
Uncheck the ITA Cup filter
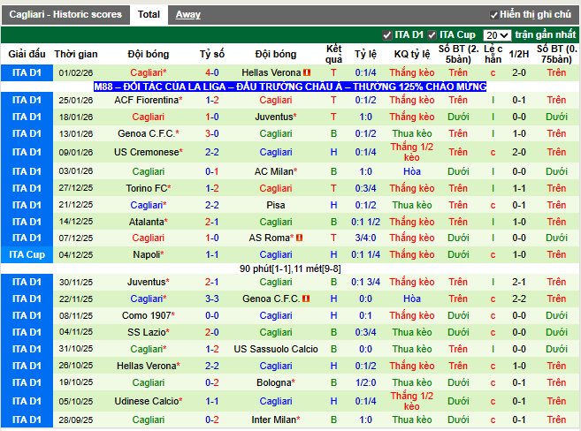pyautogui.click(x=432, y=35)
